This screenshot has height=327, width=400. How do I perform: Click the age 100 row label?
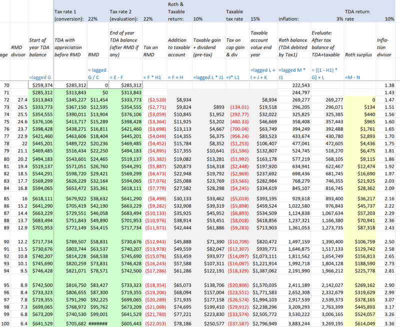pyautogui.click(x=5, y=324)
